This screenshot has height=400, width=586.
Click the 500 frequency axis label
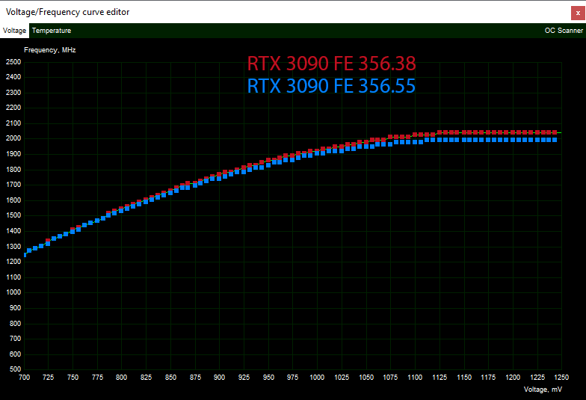pos(15,369)
